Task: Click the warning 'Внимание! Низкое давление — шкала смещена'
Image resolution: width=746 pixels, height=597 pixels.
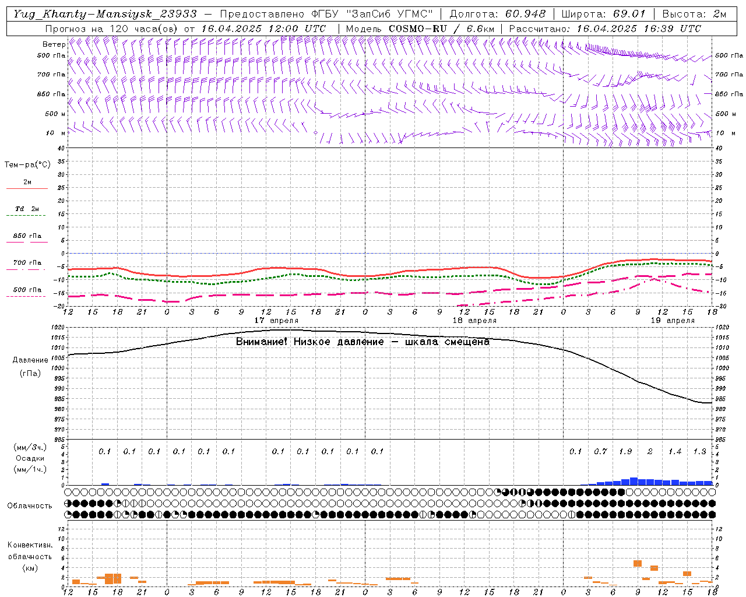Action: (x=363, y=342)
